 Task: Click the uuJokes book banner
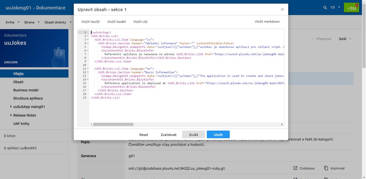click(34, 48)
